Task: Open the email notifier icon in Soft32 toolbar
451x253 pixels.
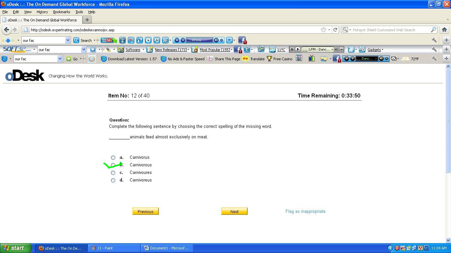Action: (x=351, y=49)
